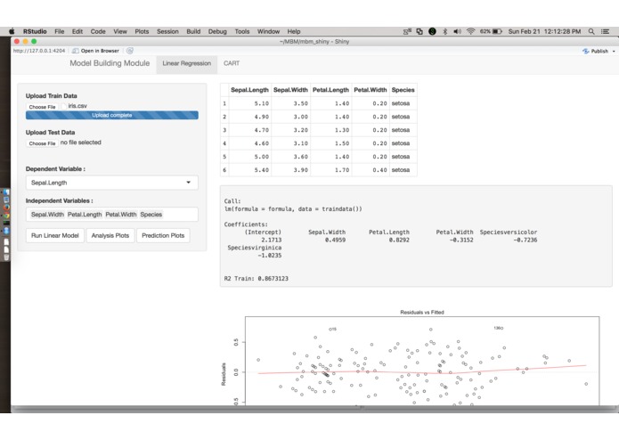Open the Session menu
The height and width of the screenshot is (440, 619).
(x=167, y=31)
